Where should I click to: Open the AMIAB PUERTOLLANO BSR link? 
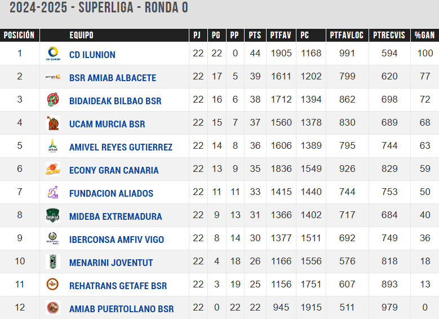[121, 309]
